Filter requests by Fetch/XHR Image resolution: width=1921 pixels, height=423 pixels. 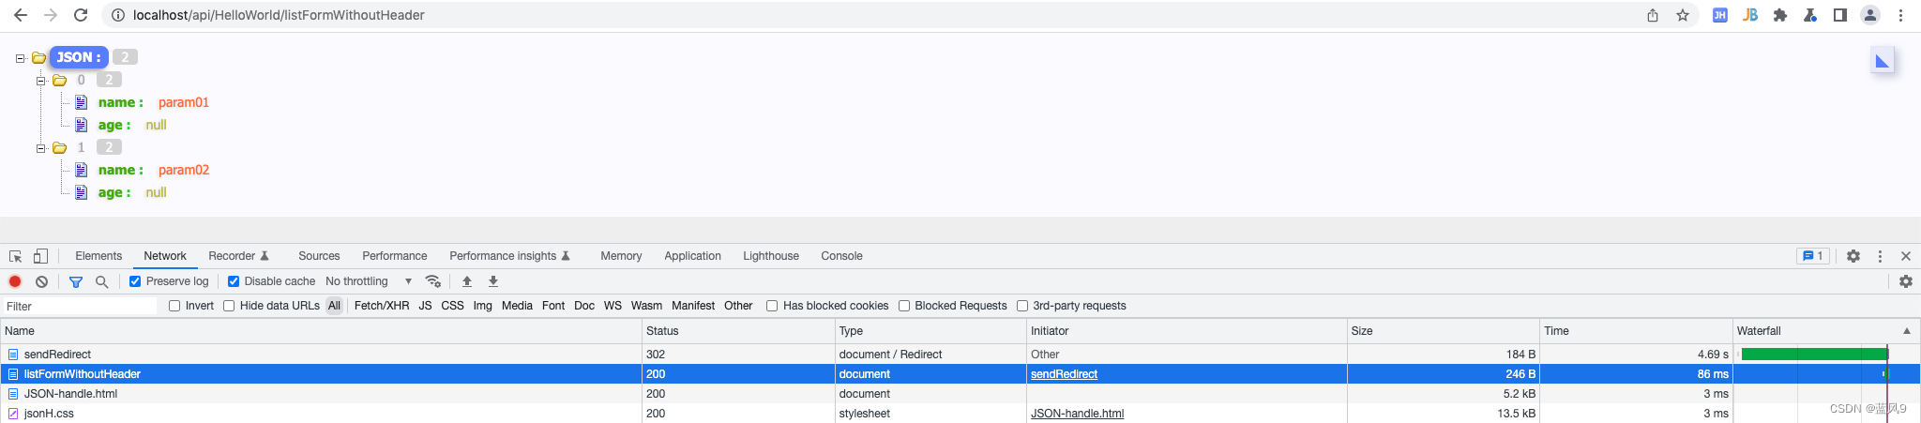[x=381, y=306]
